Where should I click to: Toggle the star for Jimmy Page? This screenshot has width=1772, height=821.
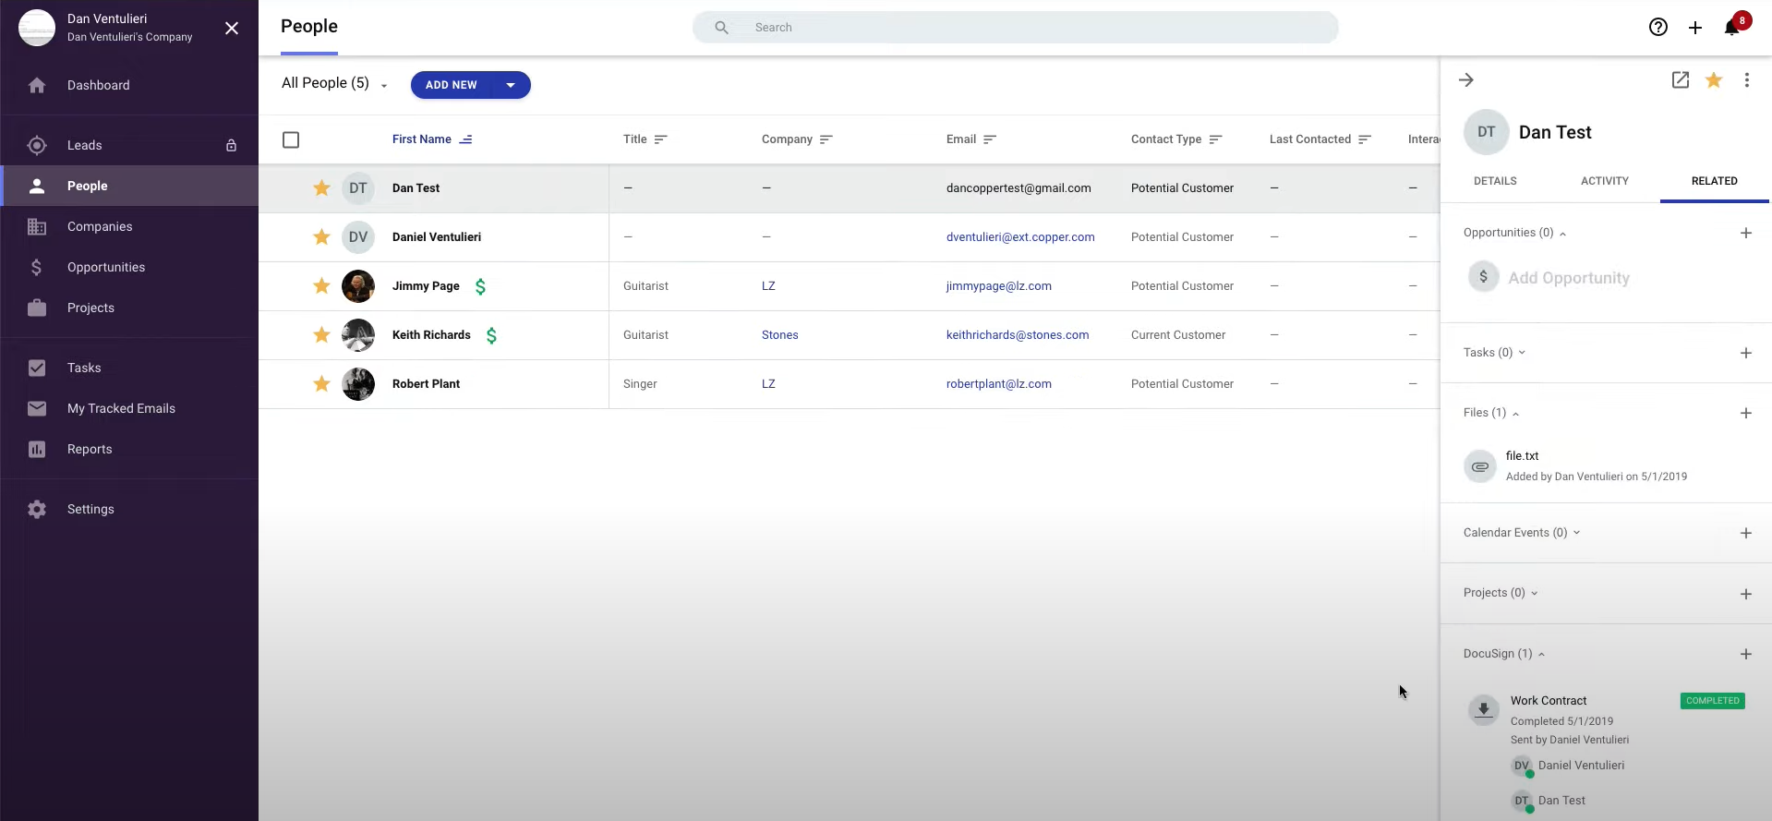pyautogui.click(x=321, y=286)
